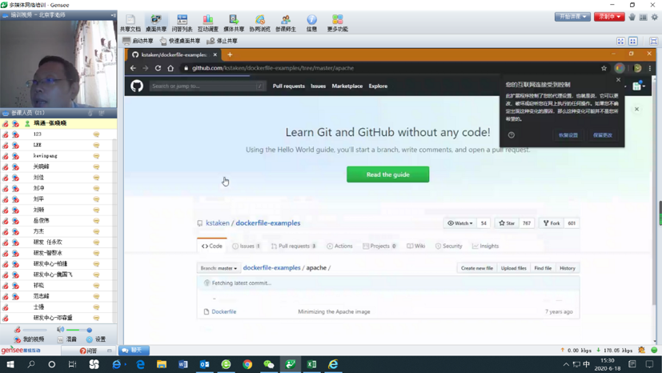This screenshot has height=373, width=662.
Task: Switch to the repo Issues tab
Action: click(x=246, y=246)
